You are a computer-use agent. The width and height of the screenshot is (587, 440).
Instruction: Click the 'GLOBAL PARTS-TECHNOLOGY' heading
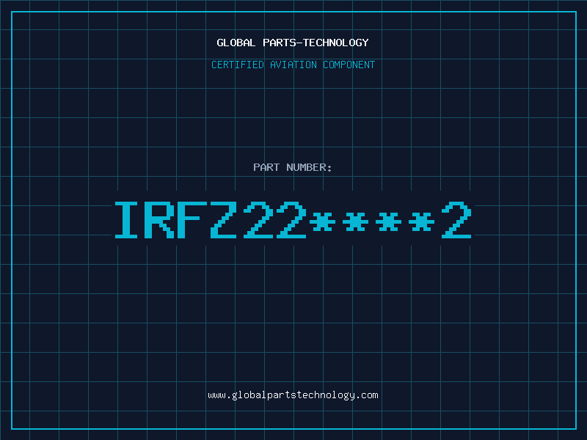(293, 43)
